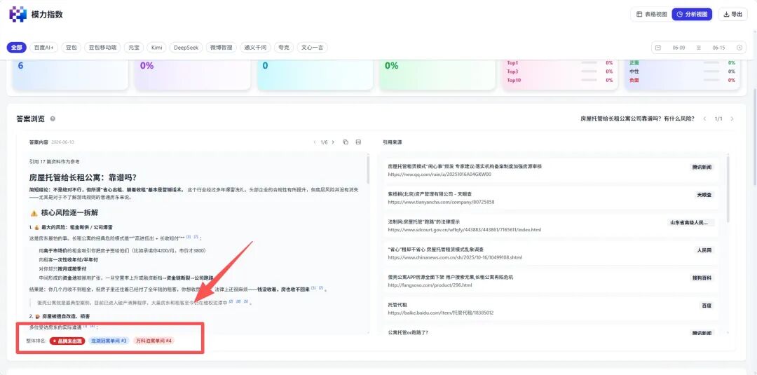Go to previous question arrow beside 1/1
The width and height of the screenshot is (757, 375).
coord(705,118)
